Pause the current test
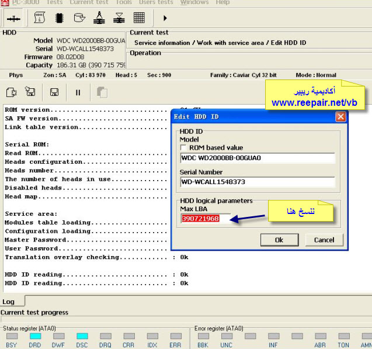 tap(78, 92)
